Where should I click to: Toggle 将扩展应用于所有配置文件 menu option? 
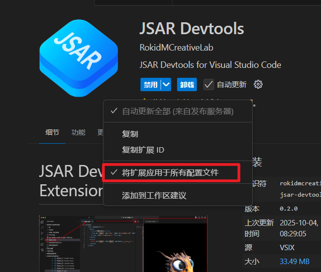pos(178,172)
